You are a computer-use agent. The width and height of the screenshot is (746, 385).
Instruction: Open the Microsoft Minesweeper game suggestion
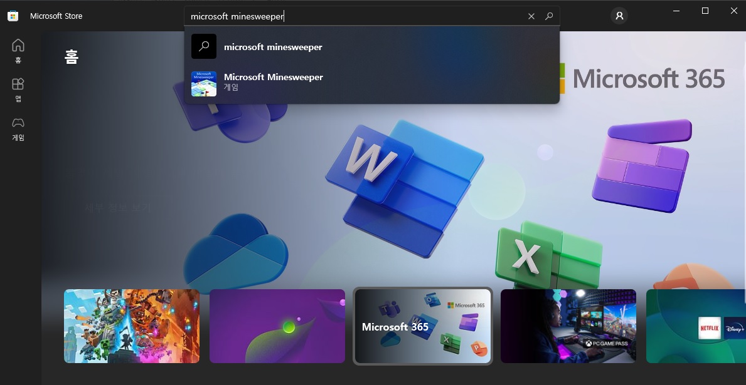(371, 83)
